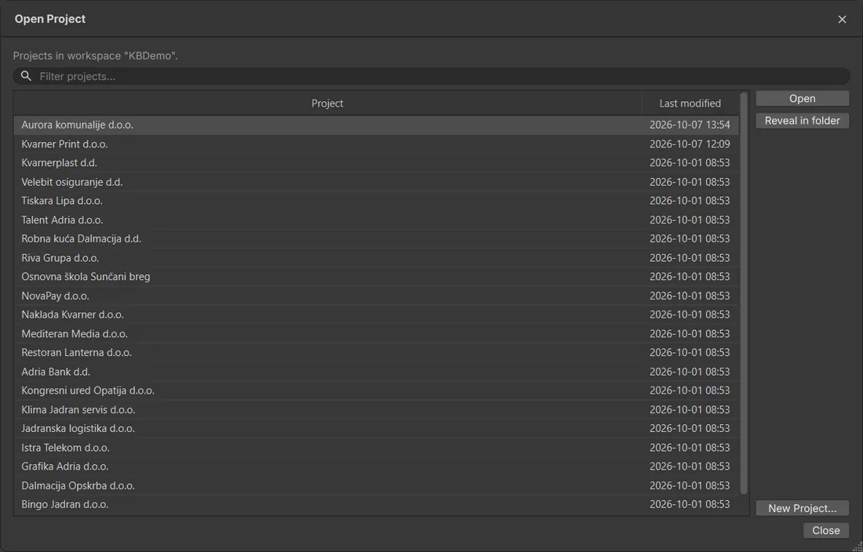Click Reveal in folder button
Screen dimensions: 863x552
point(803,121)
